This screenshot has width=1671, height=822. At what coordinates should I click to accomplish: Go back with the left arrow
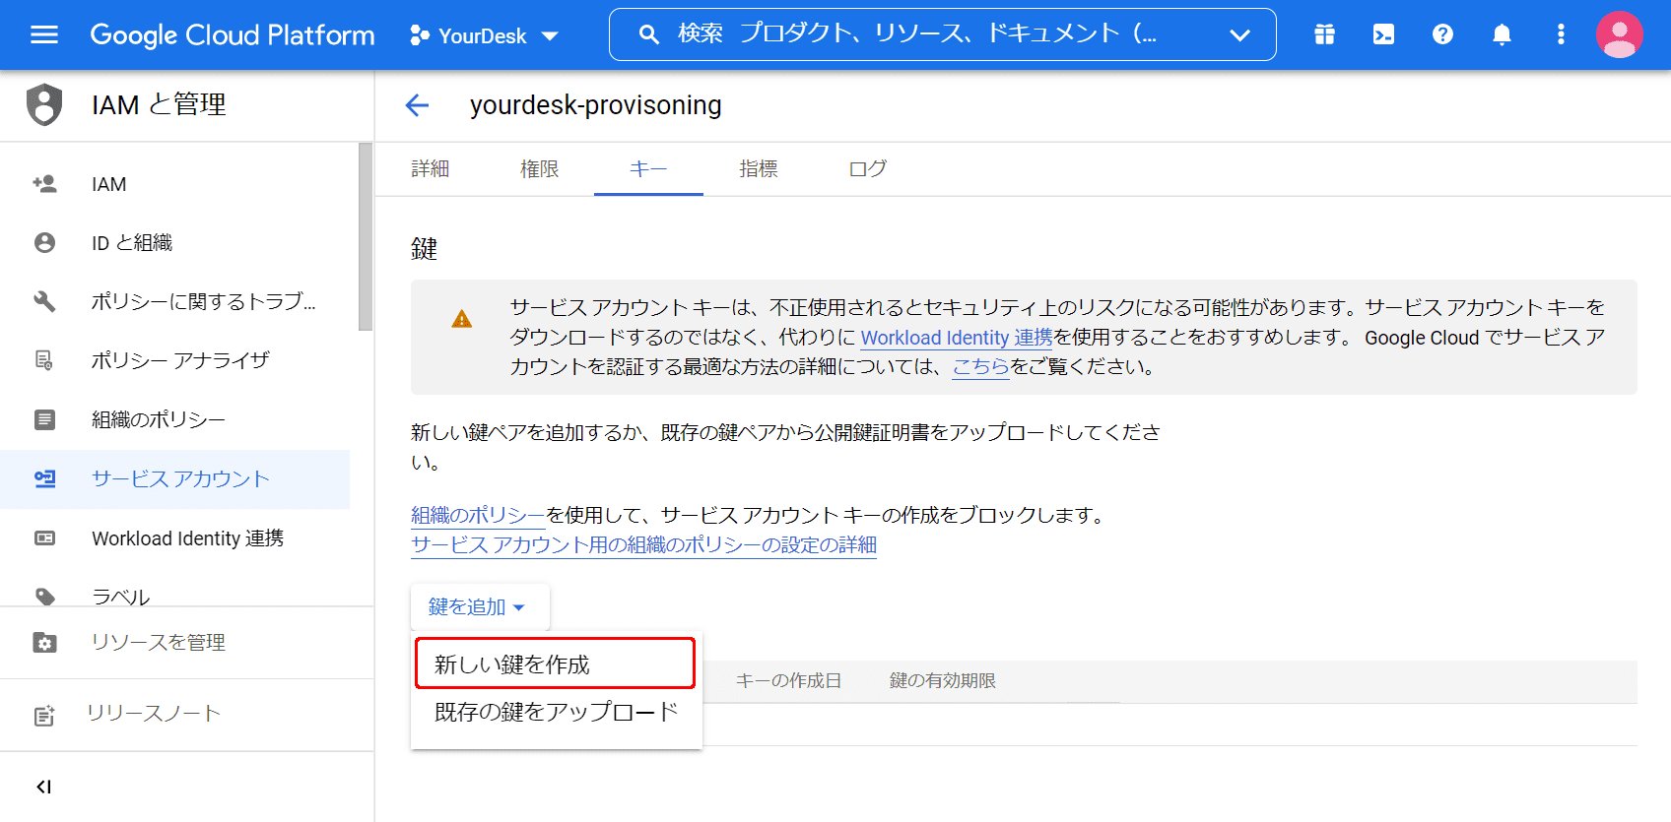[418, 105]
